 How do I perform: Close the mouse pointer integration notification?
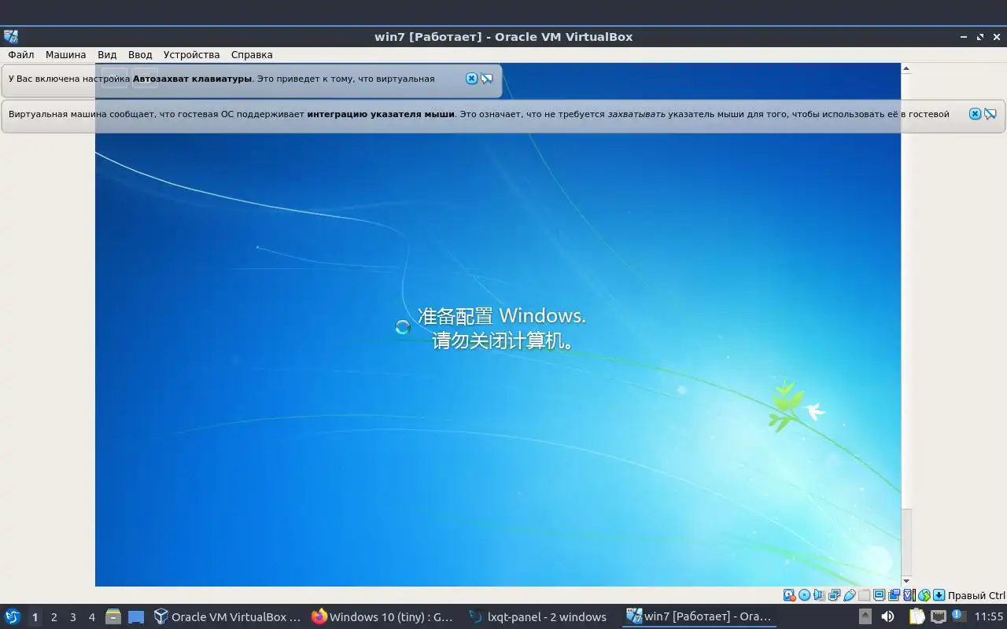[x=975, y=114]
